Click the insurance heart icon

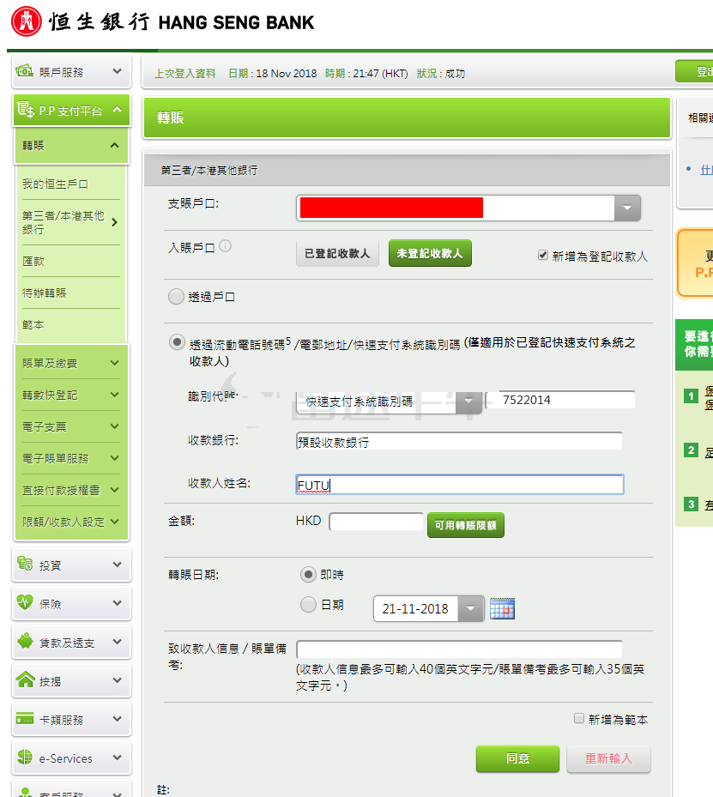click(25, 602)
